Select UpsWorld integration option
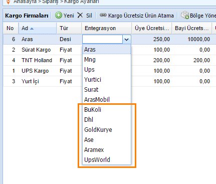The height and width of the screenshot is (184, 216). 107,160
